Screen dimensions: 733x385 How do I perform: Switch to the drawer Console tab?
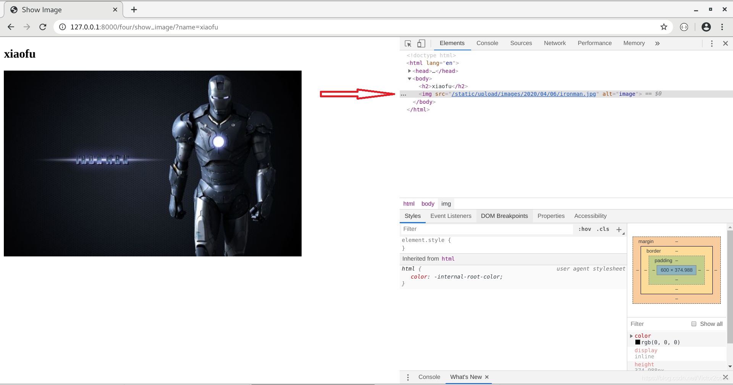429,377
